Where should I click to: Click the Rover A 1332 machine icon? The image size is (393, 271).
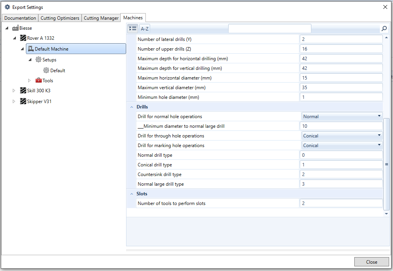[23, 38]
